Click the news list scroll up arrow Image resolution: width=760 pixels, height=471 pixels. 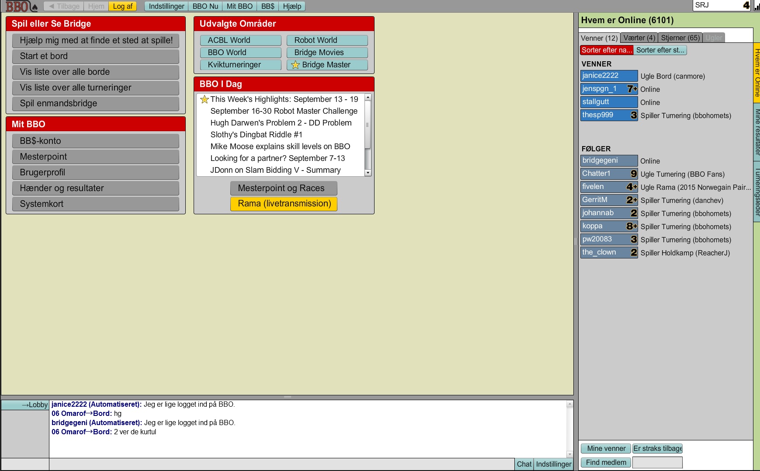[x=368, y=97]
